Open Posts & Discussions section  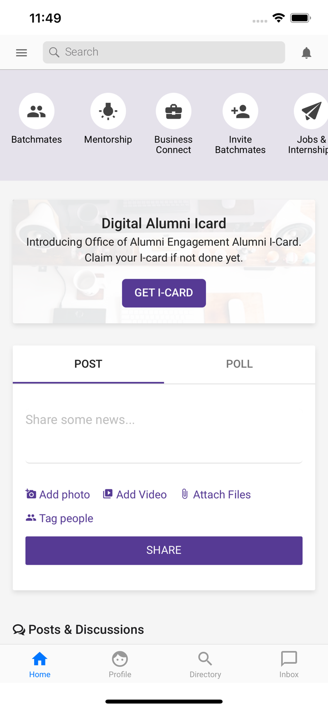click(x=78, y=630)
